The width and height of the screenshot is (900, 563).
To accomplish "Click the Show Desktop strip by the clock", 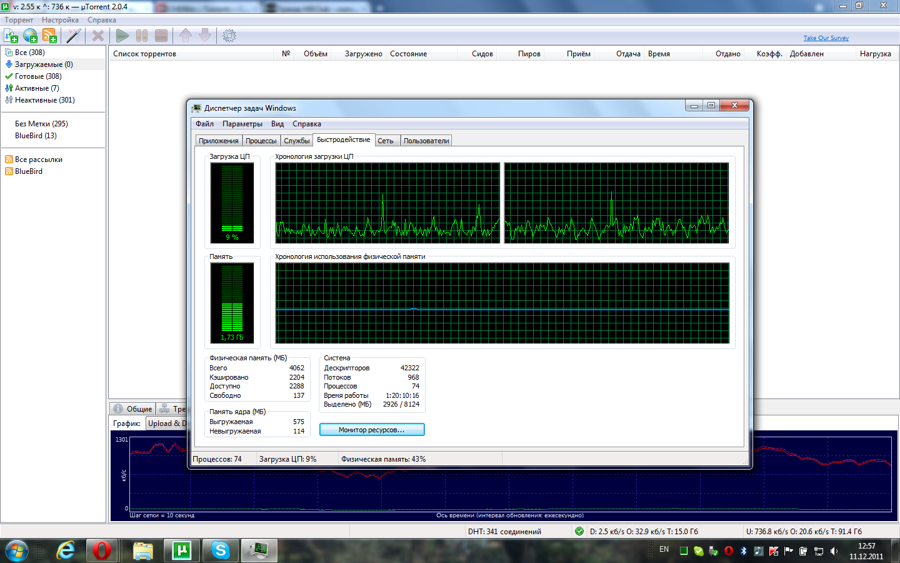I will tap(896, 551).
